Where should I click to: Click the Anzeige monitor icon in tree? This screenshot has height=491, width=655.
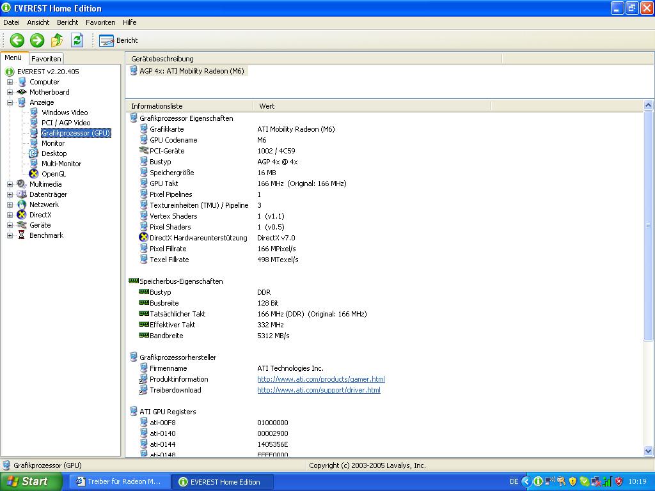[22, 103]
